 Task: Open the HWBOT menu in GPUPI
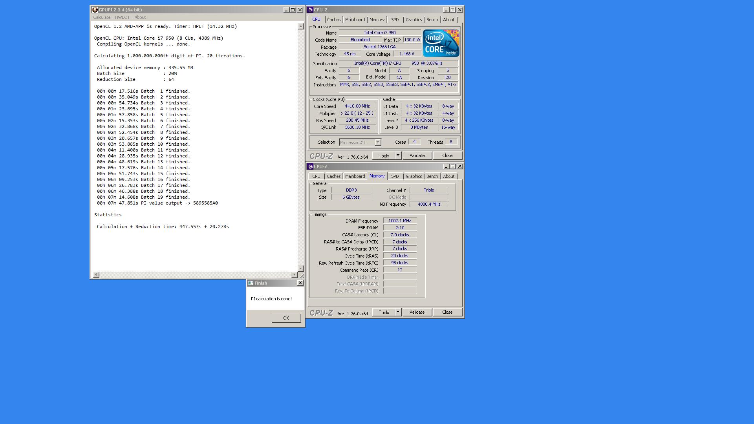(x=122, y=17)
